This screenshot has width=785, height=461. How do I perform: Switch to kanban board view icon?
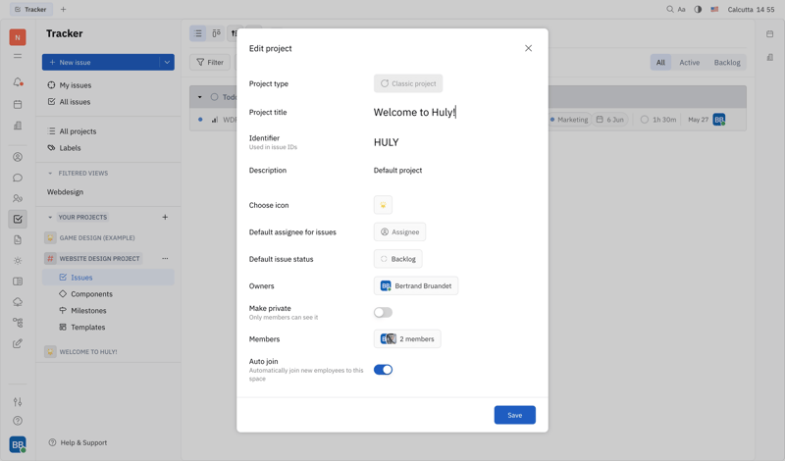216,33
